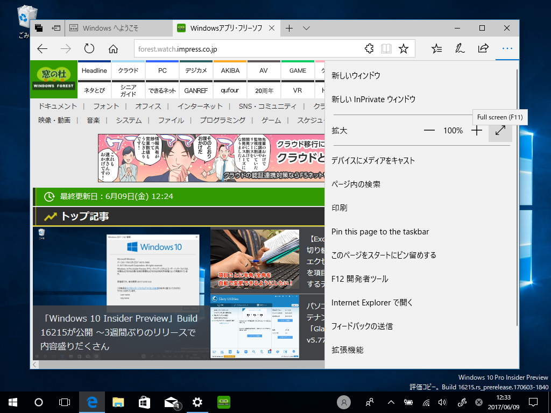Click inside the address bar
The image size is (551, 413).
pyautogui.click(x=215, y=48)
